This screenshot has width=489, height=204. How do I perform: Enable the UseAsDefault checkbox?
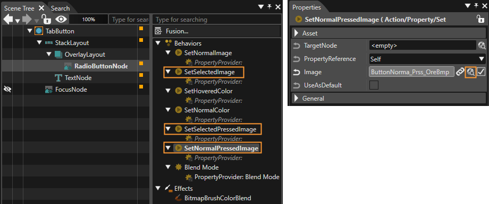(374, 85)
